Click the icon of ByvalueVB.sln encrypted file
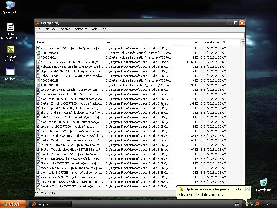277x208 pixels. [38, 145]
